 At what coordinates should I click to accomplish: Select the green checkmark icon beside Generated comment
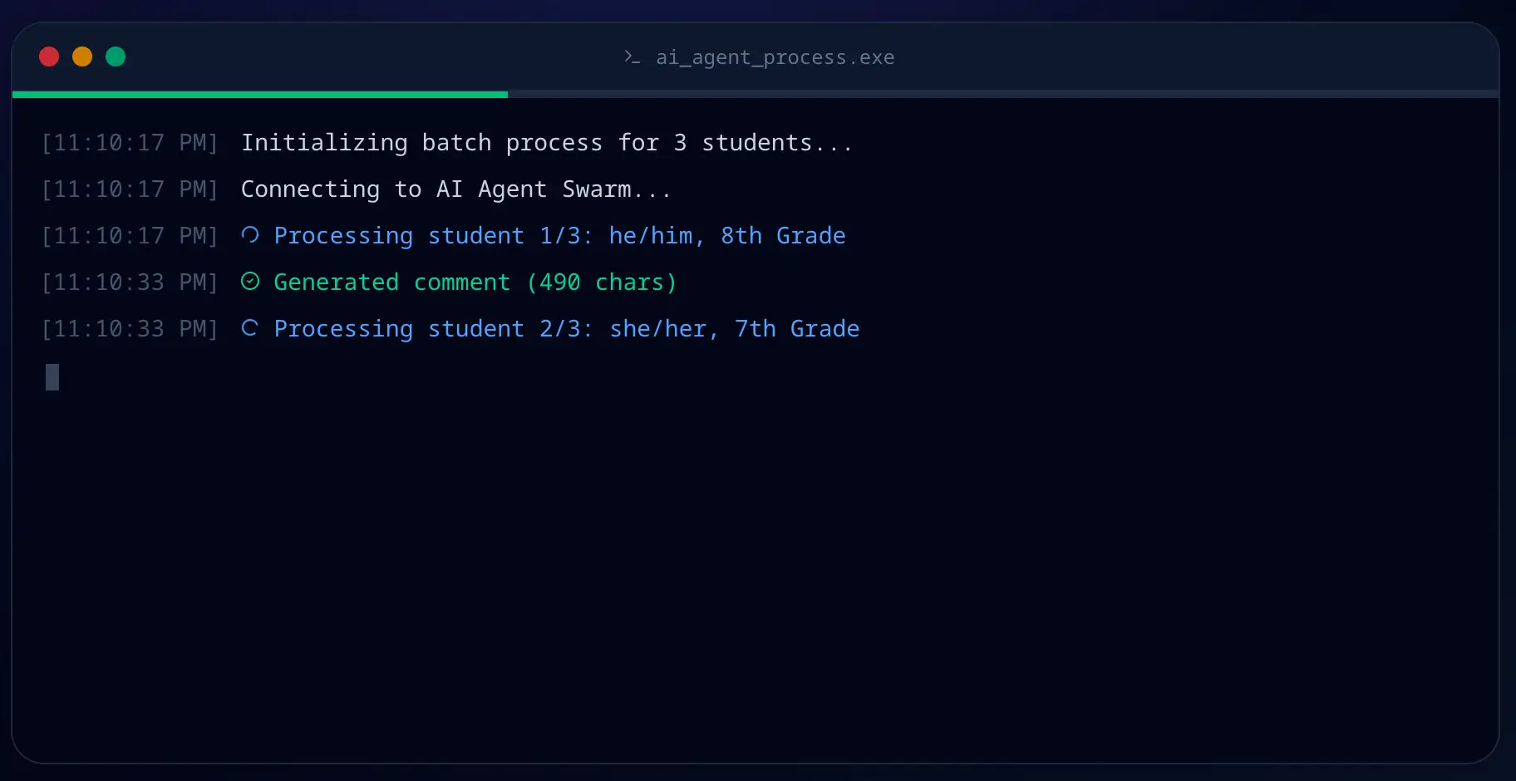point(250,282)
